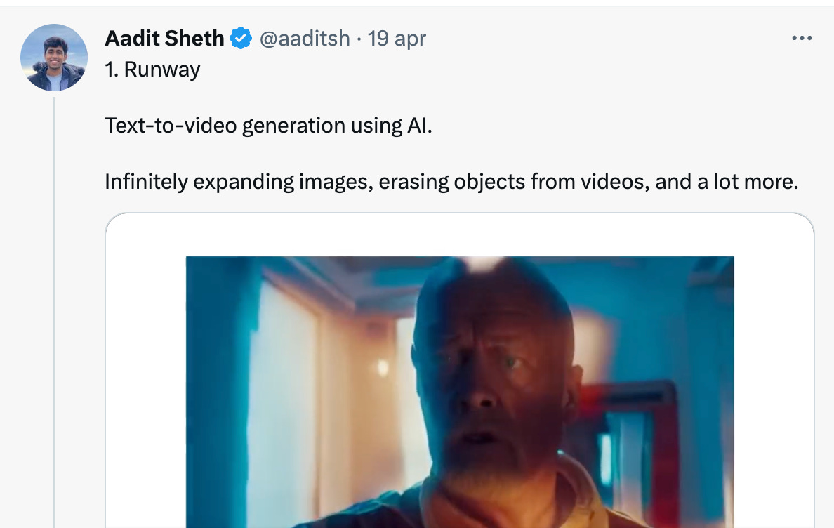
Task: Open the three-dot more options menu
Action: pyautogui.click(x=802, y=38)
